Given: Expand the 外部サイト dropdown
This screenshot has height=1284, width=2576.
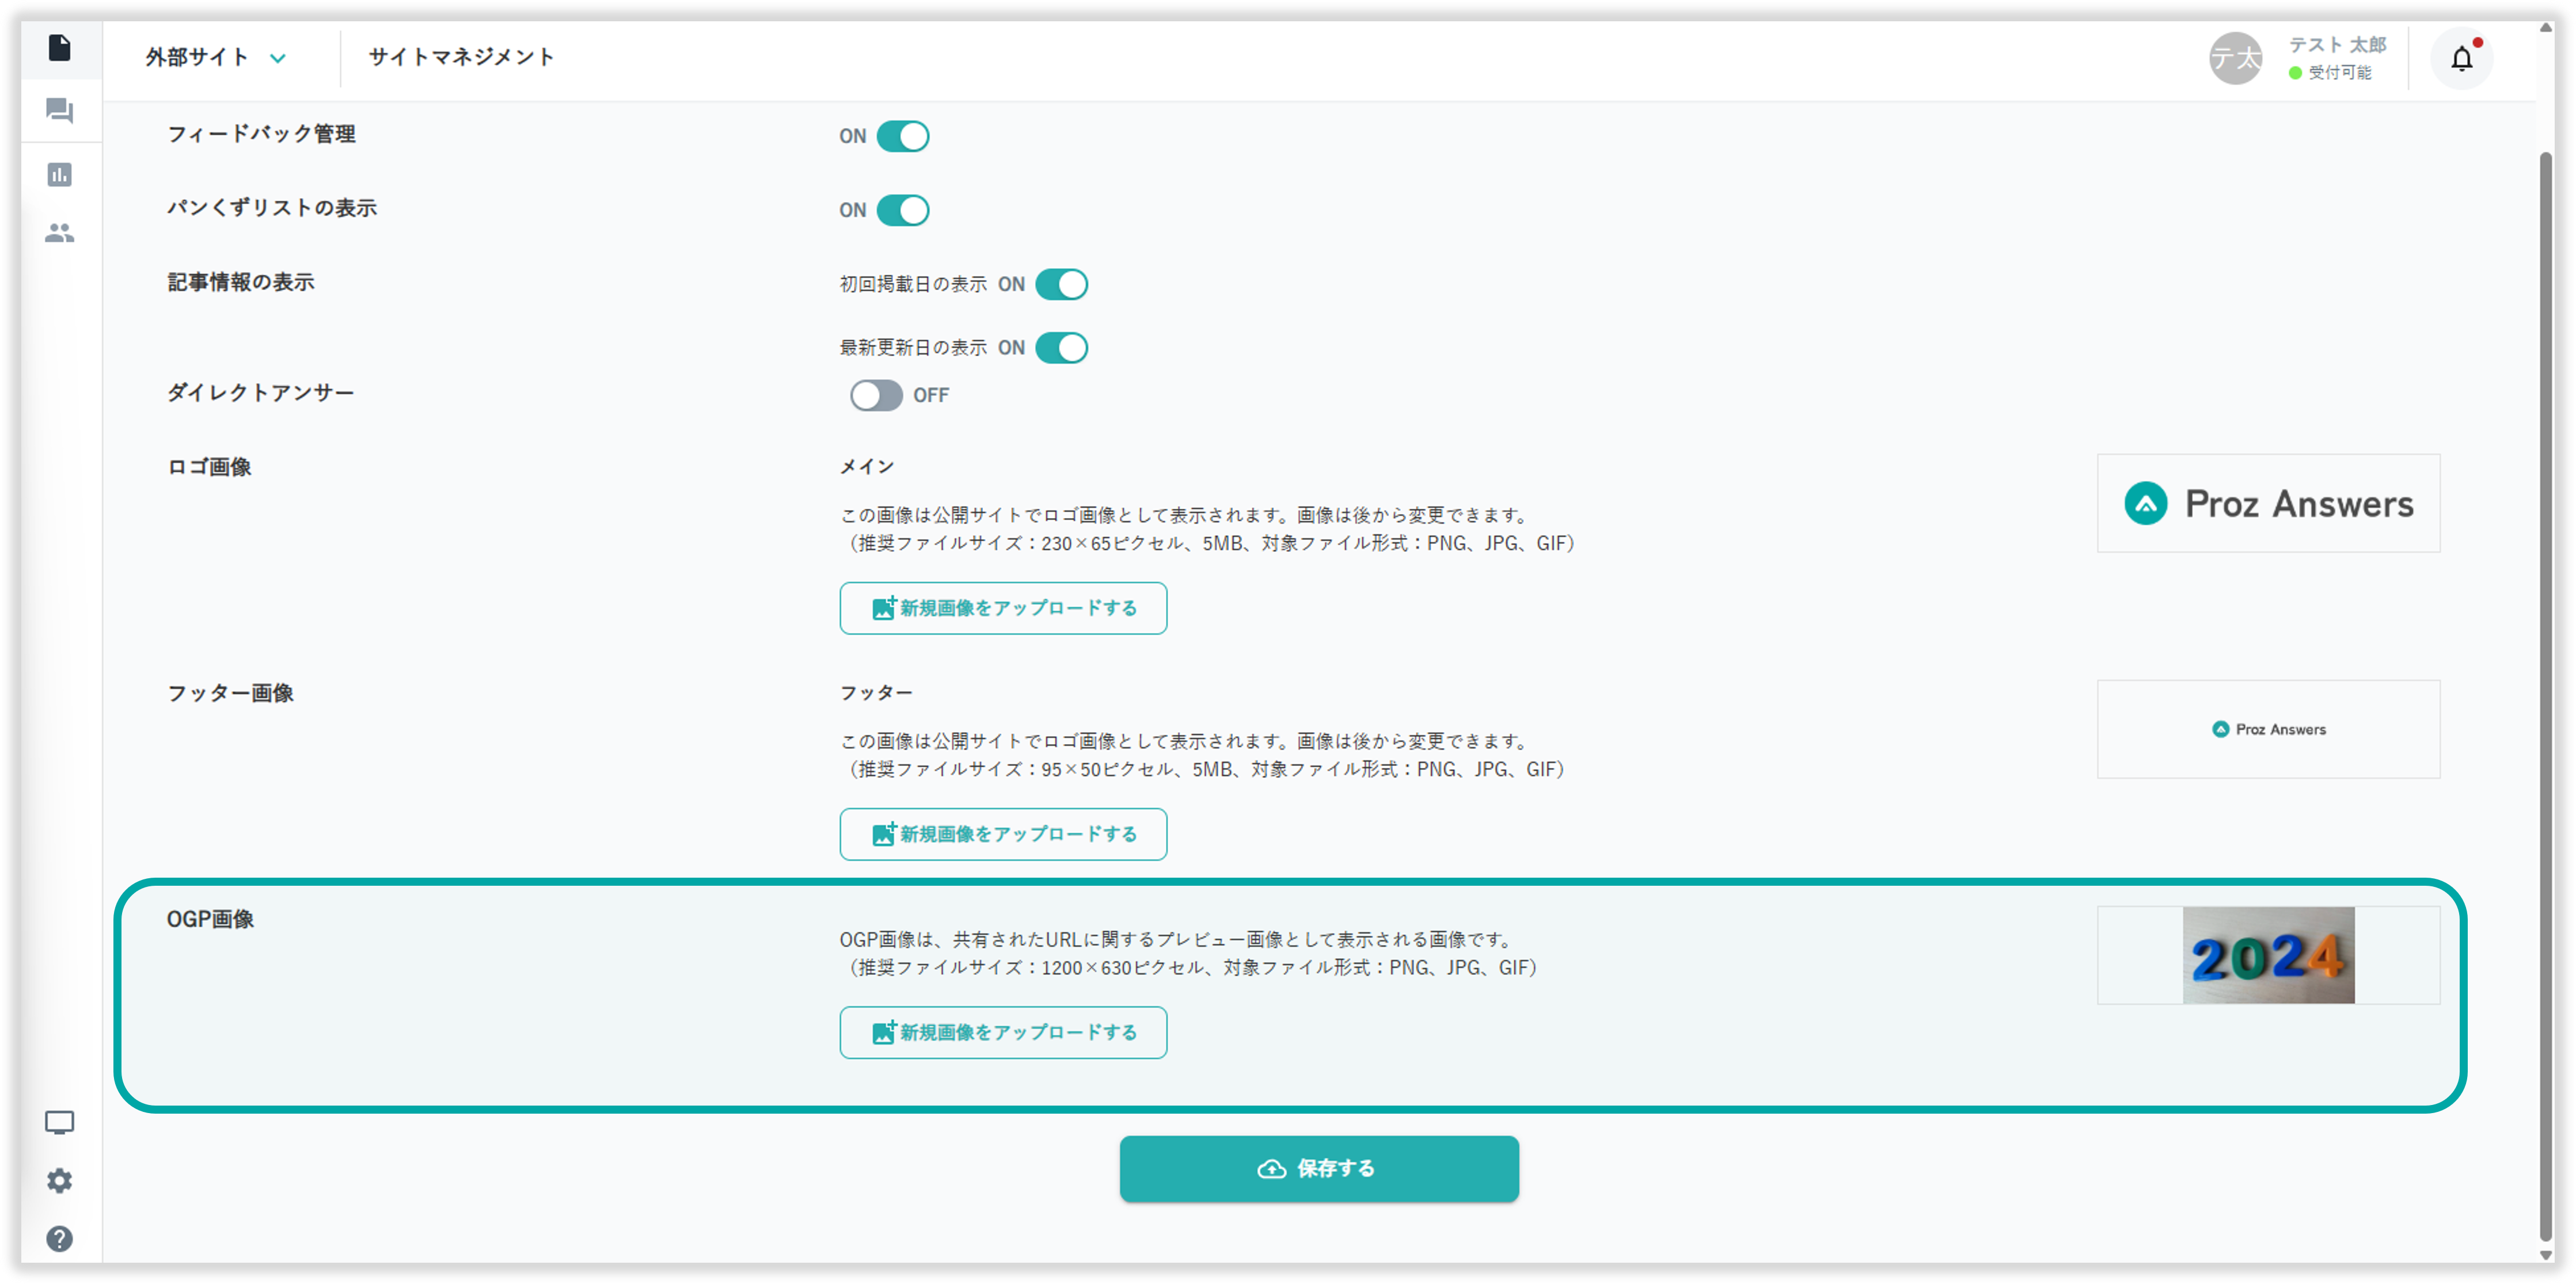Looking at the screenshot, I should point(216,58).
